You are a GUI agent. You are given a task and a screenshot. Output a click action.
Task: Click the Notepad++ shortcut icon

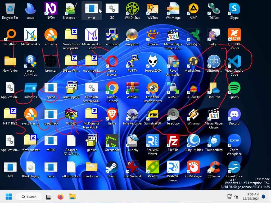71,9
